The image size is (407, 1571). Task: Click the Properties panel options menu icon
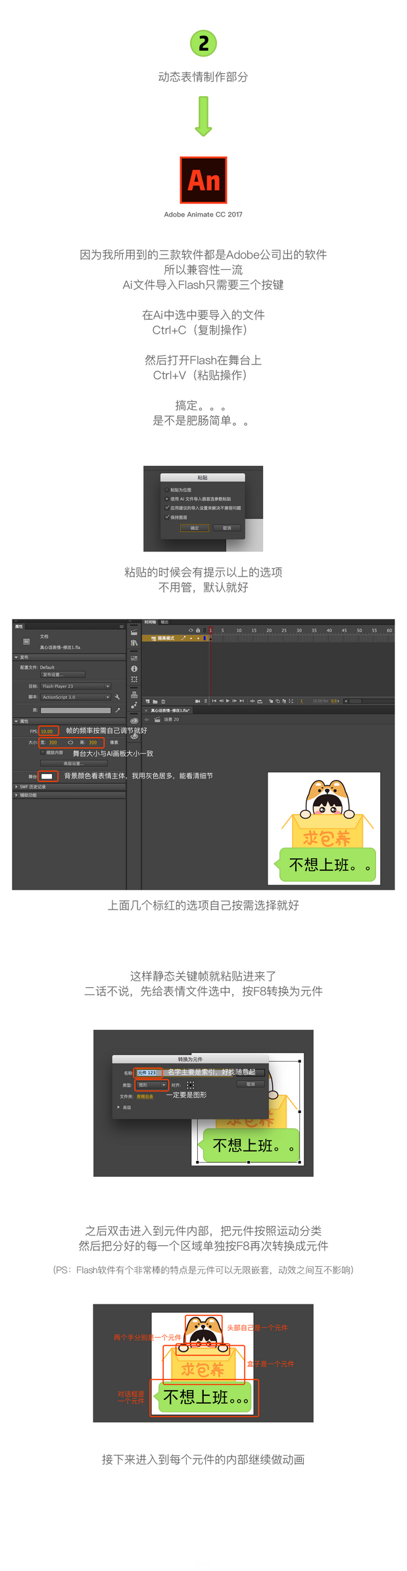[x=122, y=627]
